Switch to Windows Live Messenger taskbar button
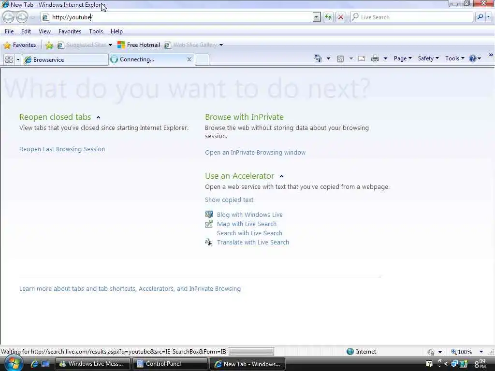This screenshot has width=495, height=371. (93, 364)
